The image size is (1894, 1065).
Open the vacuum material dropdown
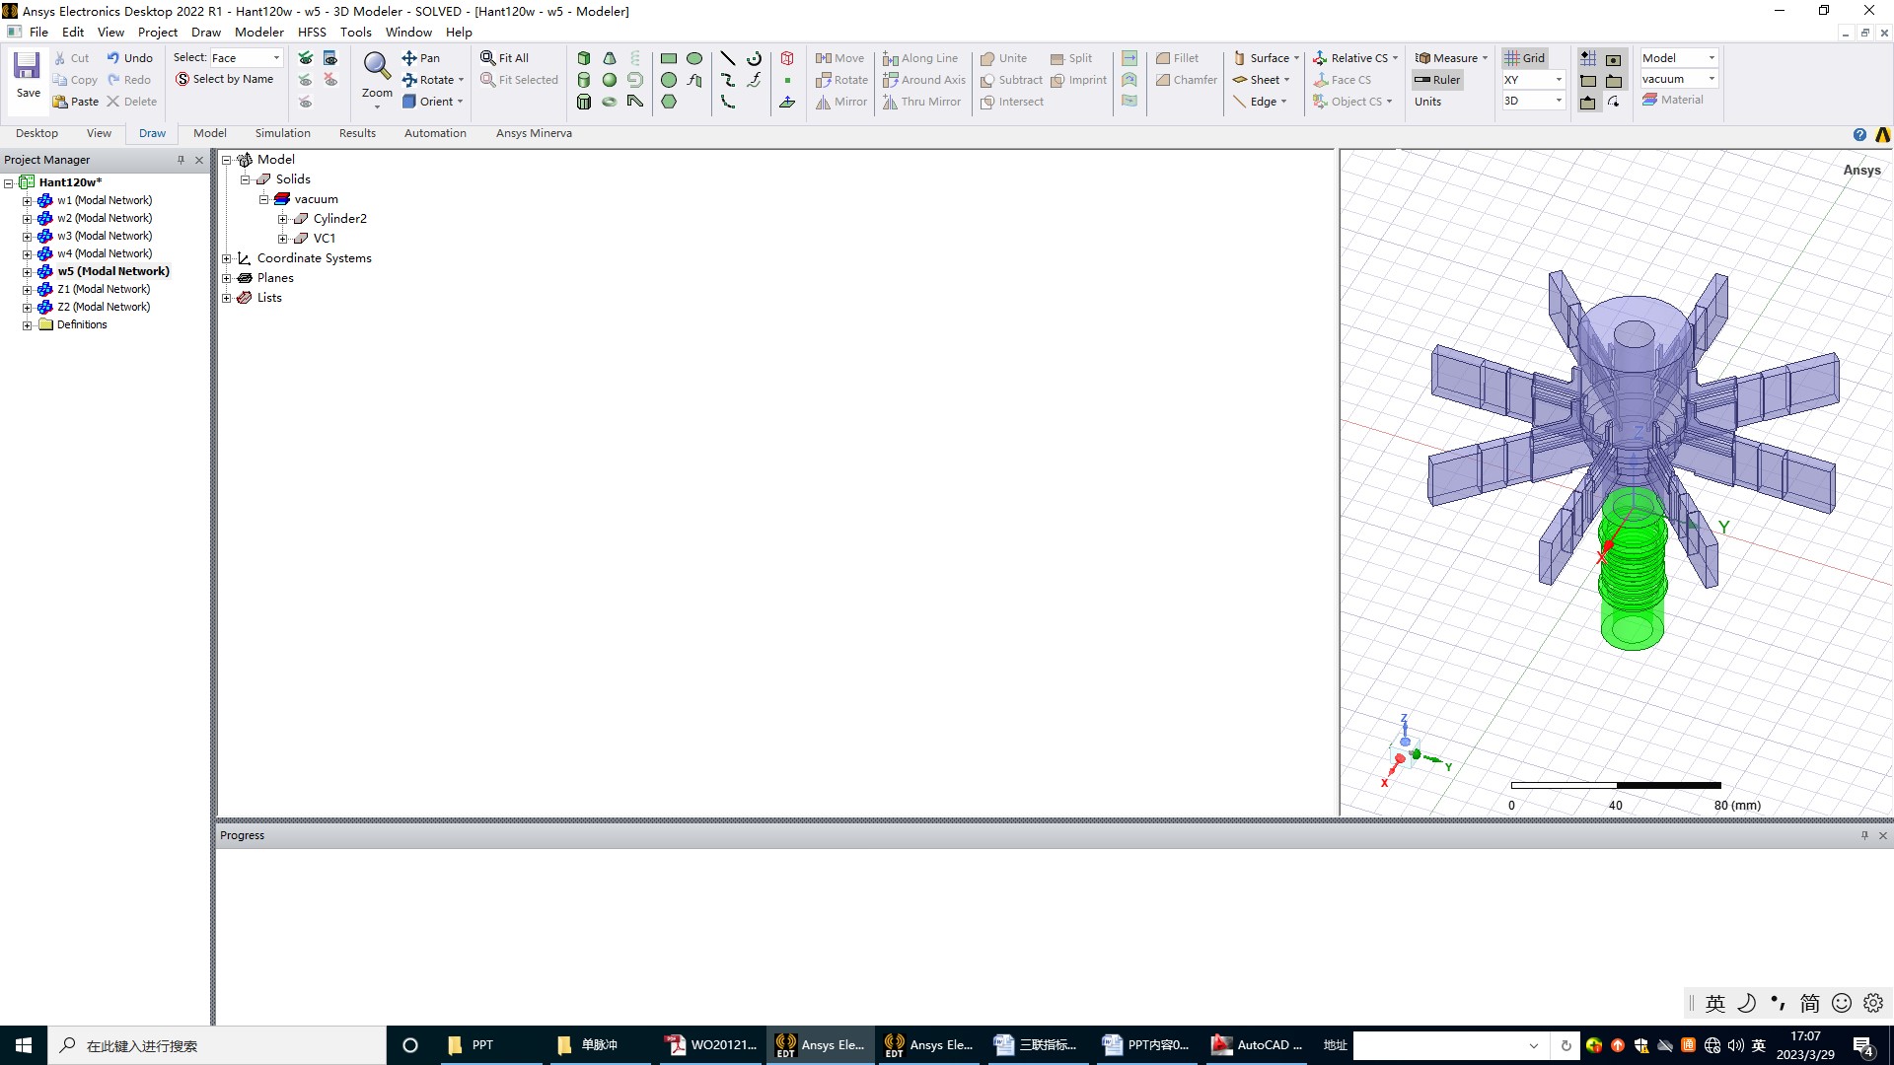(x=1679, y=79)
